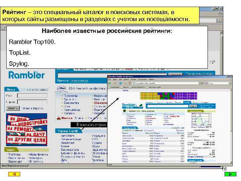Open the Политика rating category

coord(98,160)
